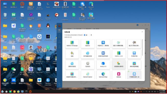Select the This PC monitor desktop icon
167x94 pixels.
(5, 5)
